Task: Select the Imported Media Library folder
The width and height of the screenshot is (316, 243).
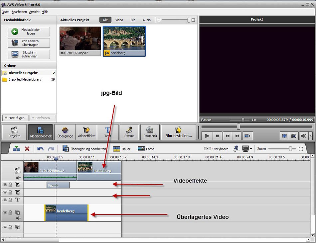Action: [25, 80]
